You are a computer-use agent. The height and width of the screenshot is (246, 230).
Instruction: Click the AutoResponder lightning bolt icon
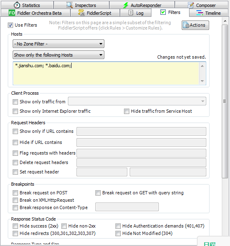click(126, 5)
